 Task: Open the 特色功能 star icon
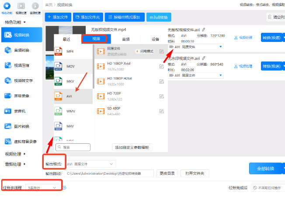coord(7,6)
